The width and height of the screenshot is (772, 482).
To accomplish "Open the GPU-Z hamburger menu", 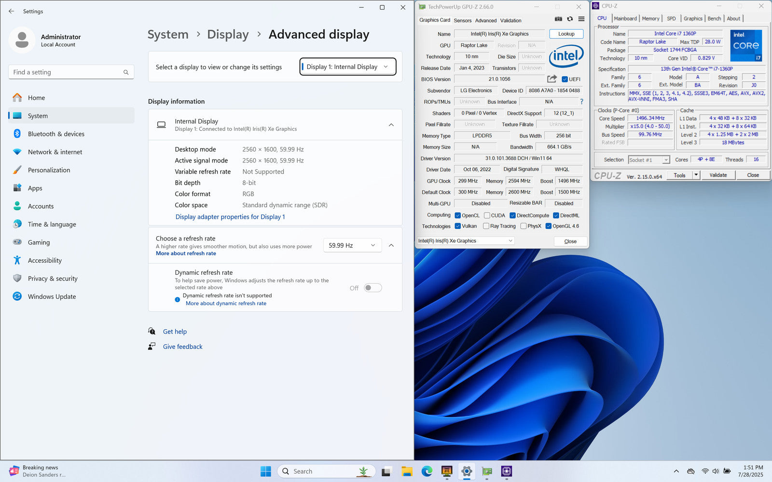I will (581, 19).
